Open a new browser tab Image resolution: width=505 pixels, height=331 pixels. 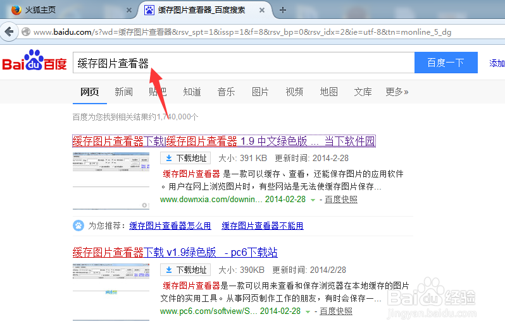click(283, 10)
